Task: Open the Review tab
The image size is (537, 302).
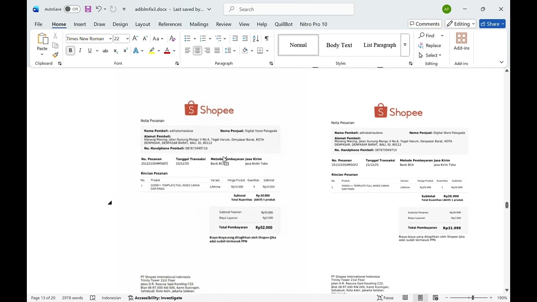Action: (224, 24)
